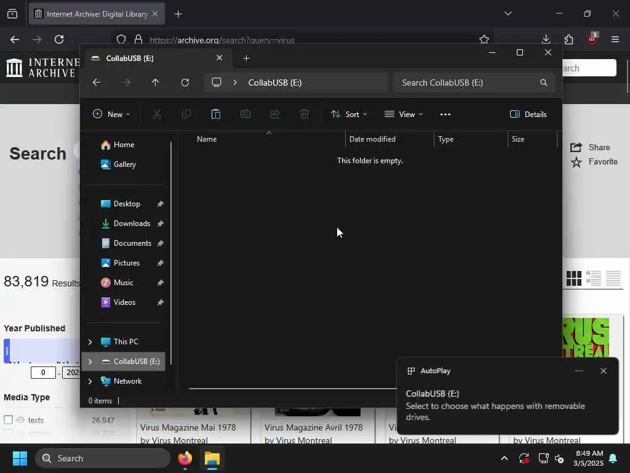This screenshot has height=473, width=630.
Task: Sort by the Name column header
Action: pos(207,139)
